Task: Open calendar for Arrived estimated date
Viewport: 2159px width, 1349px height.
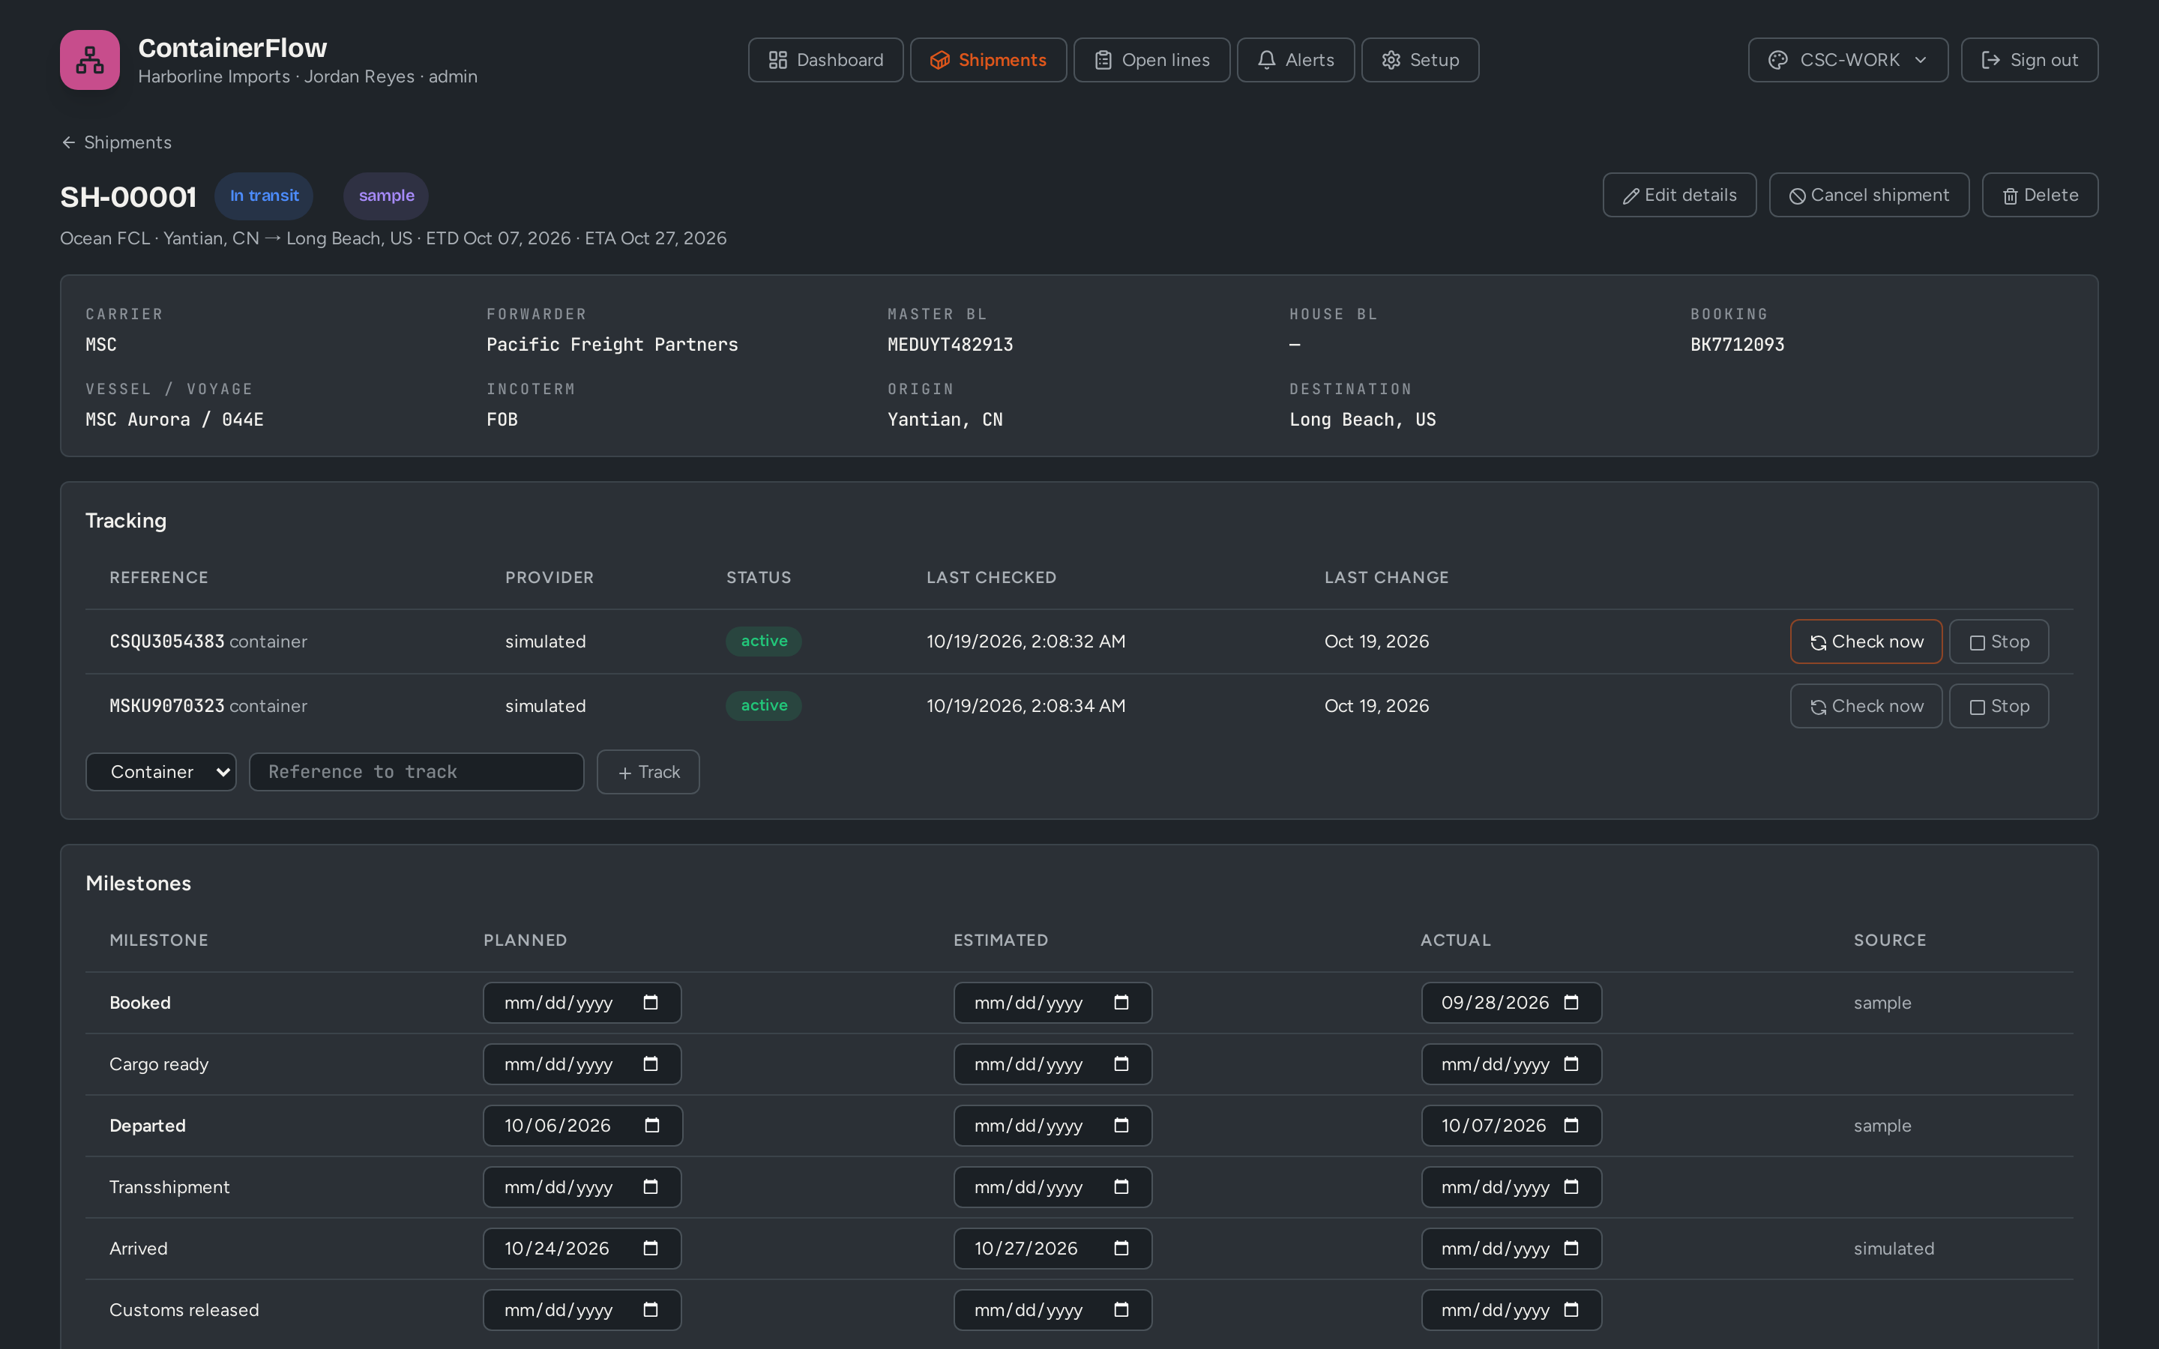Action: coord(1121,1249)
